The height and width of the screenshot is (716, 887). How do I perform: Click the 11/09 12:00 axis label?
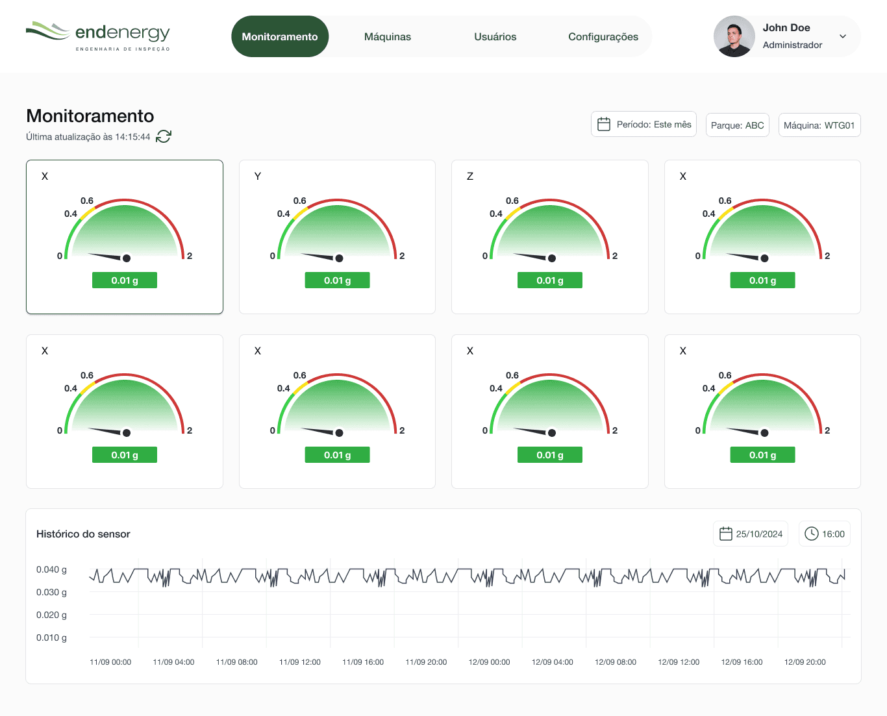tap(300, 662)
